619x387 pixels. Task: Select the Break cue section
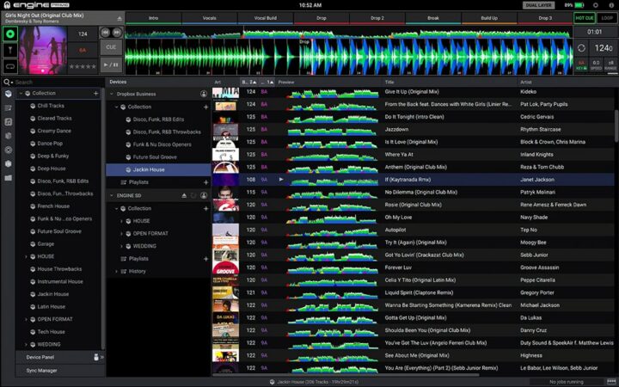[433, 17]
